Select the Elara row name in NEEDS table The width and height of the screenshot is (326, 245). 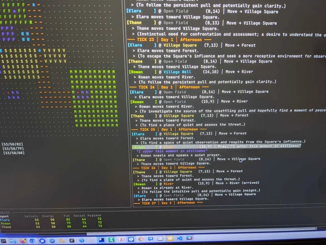[x=5, y=220]
